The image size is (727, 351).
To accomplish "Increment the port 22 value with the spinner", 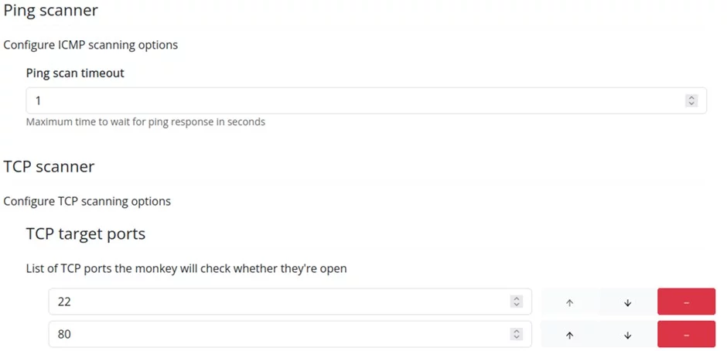I will [x=517, y=298].
